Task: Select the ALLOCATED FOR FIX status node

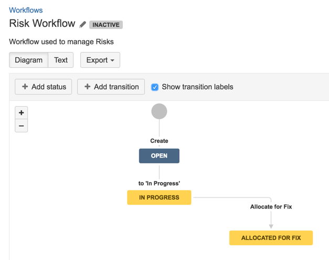Action: click(x=271, y=238)
